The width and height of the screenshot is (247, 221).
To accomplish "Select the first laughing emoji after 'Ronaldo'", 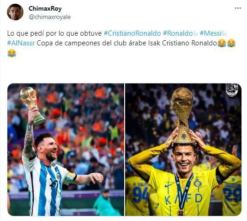I will 222,43.
